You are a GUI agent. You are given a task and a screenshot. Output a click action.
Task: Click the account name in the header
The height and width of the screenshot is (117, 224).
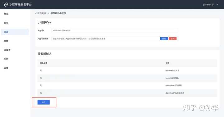pos(208,5)
